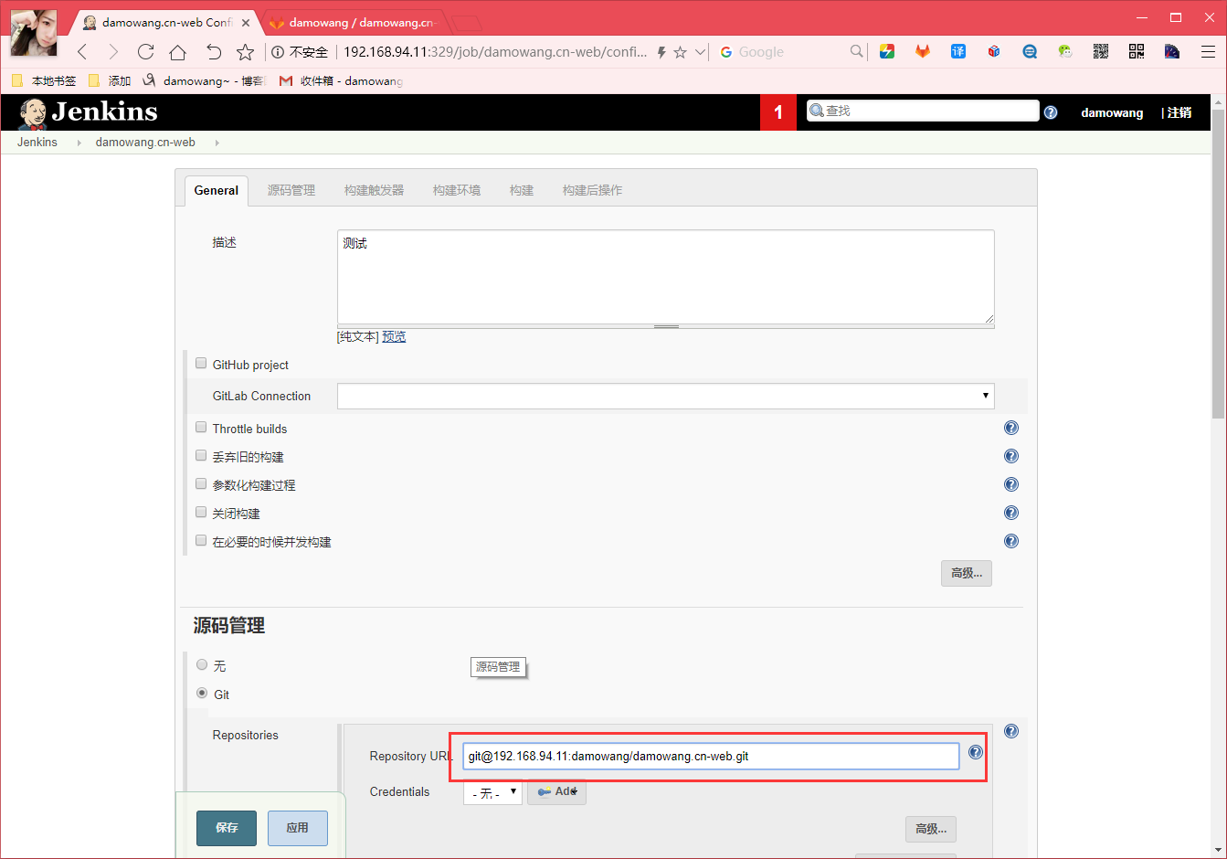
Task: Click the undo closed tab icon
Action: (x=213, y=52)
